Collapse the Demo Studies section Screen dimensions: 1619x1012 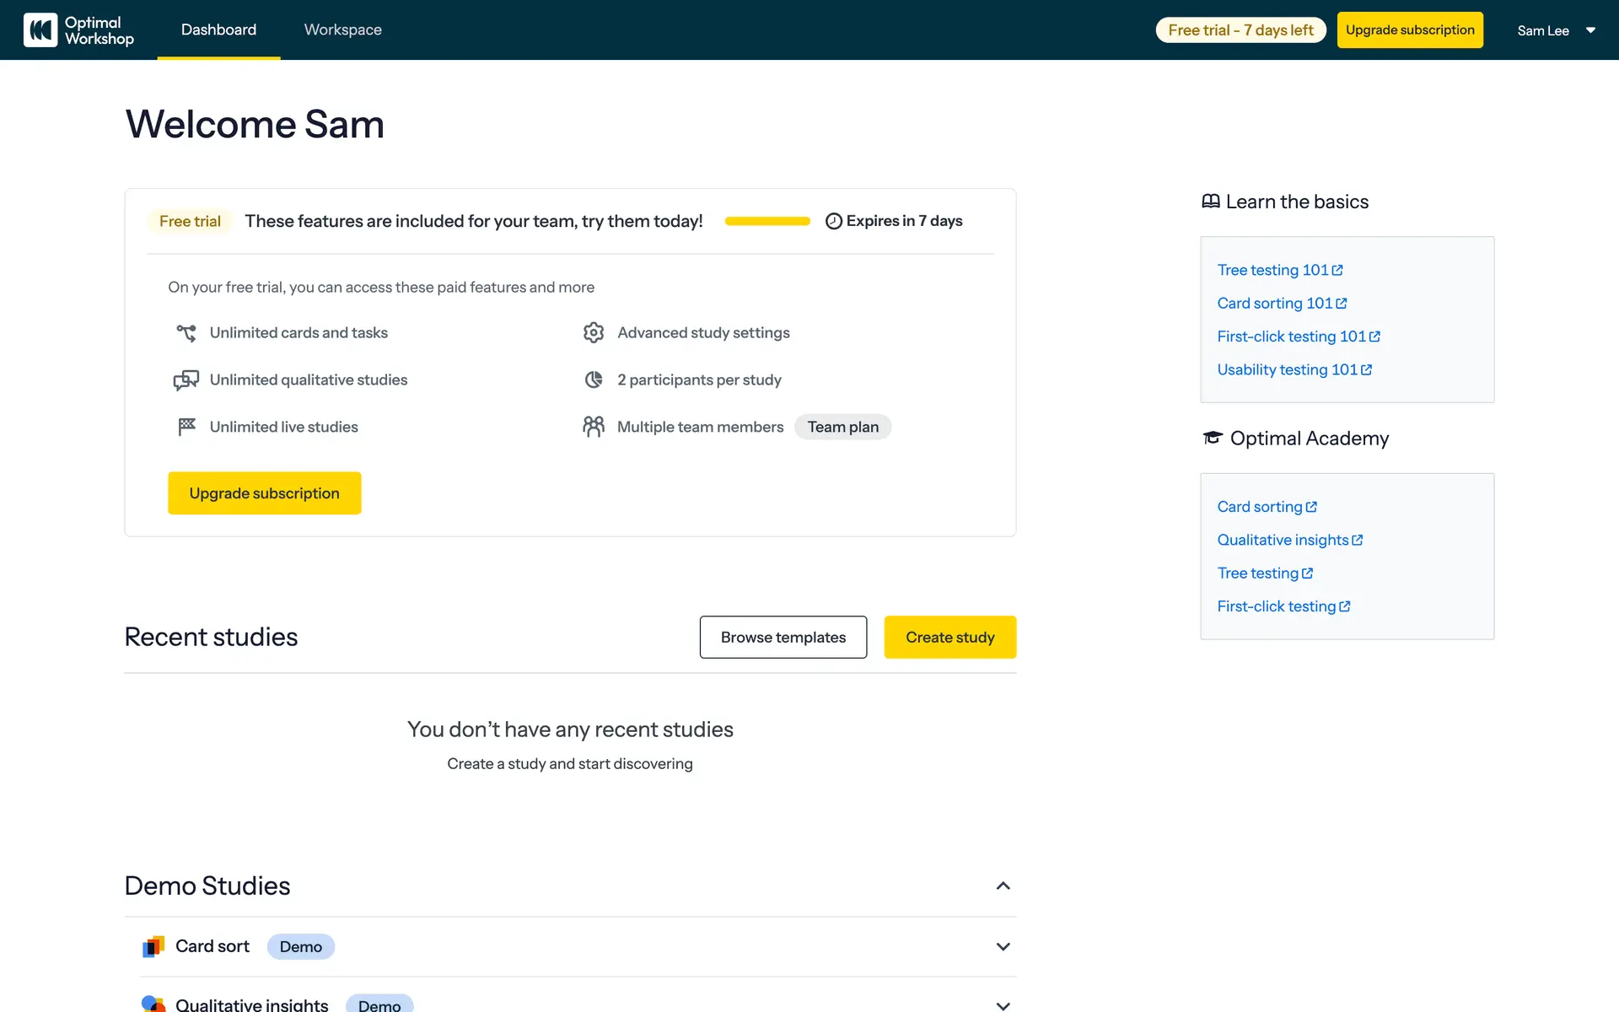(x=1003, y=885)
